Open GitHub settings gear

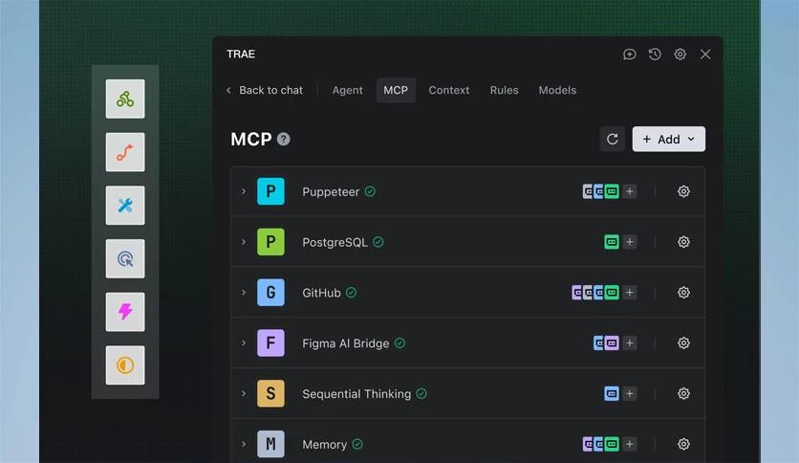[x=683, y=292]
